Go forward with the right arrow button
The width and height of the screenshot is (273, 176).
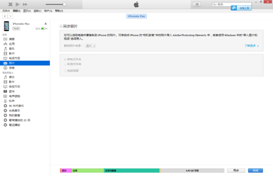(10, 16)
